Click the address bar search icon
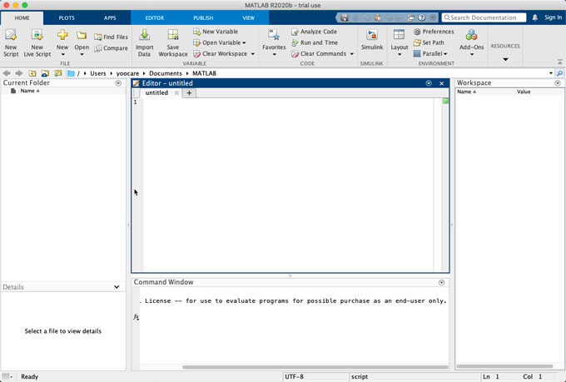Screen dimensions: 566x382 pos(559,73)
